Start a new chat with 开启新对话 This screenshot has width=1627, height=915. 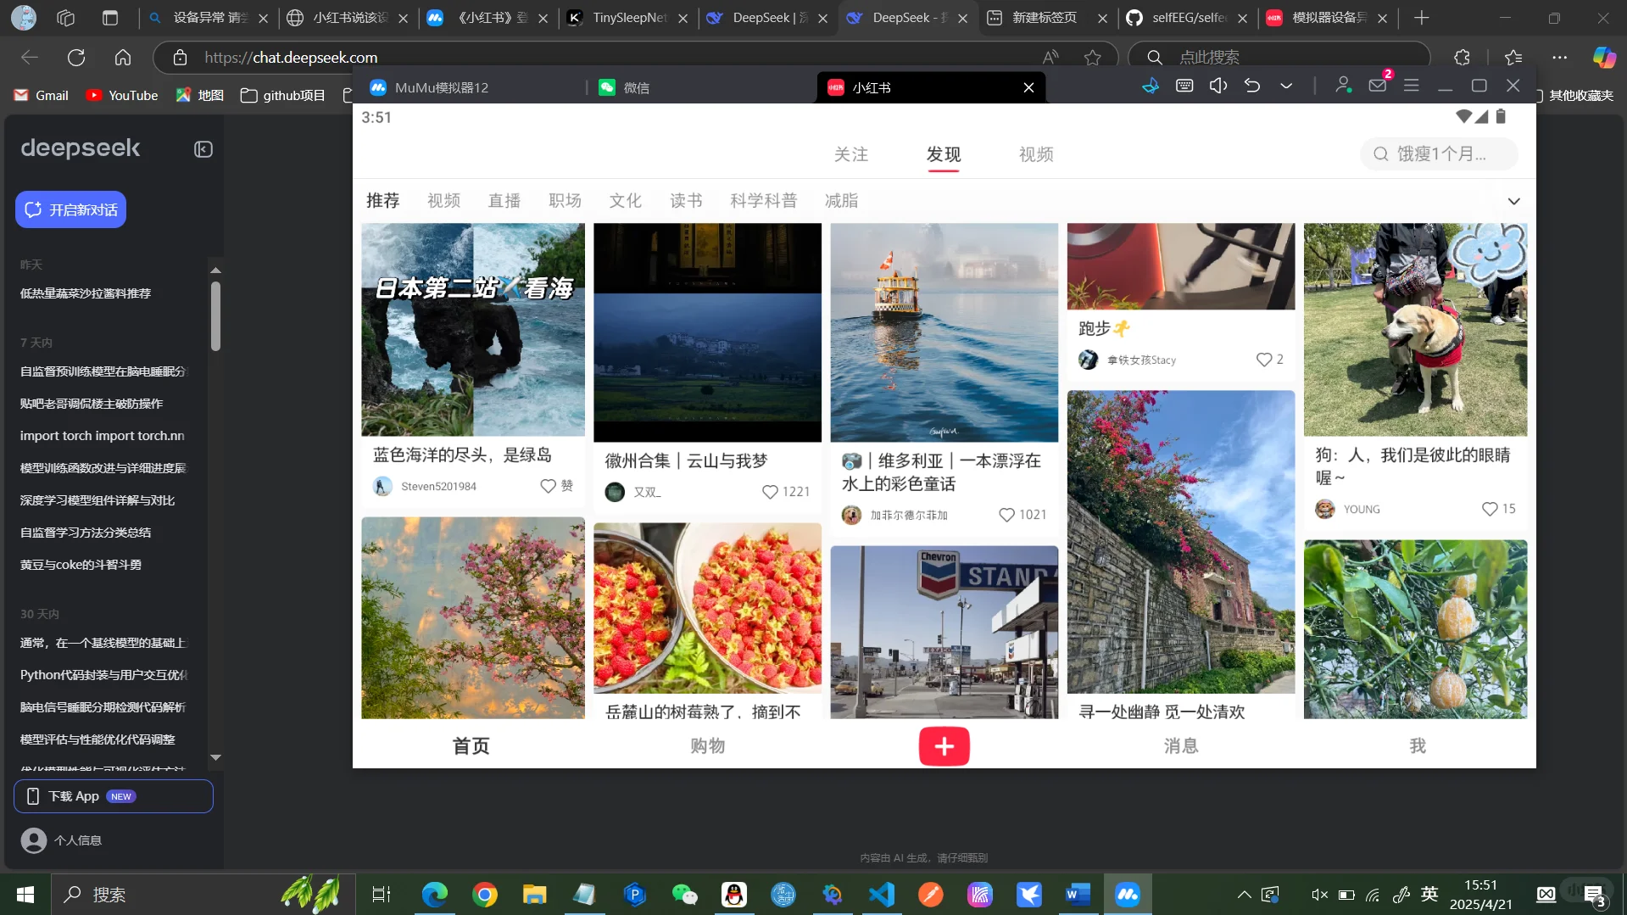click(x=70, y=209)
